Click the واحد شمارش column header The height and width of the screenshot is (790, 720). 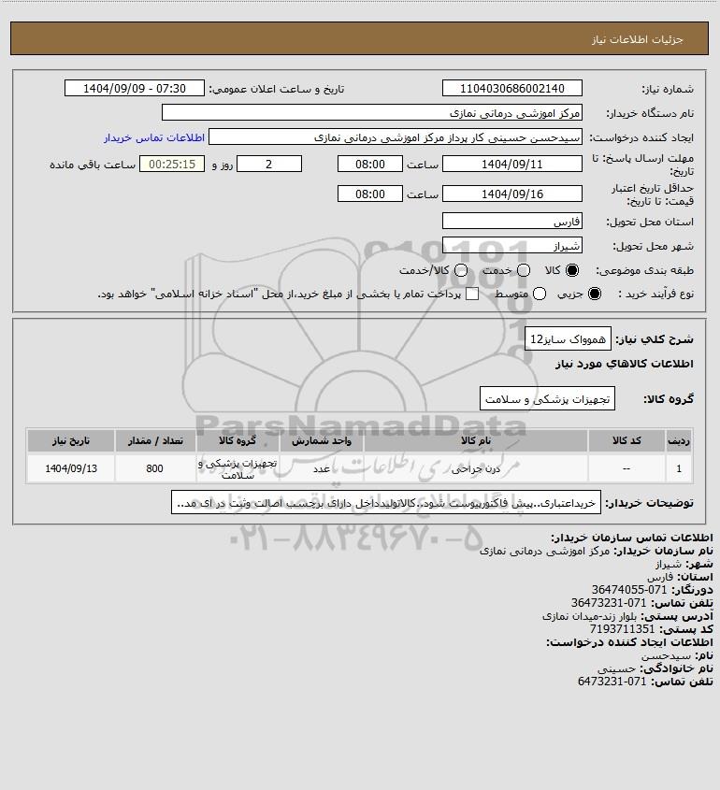point(322,441)
